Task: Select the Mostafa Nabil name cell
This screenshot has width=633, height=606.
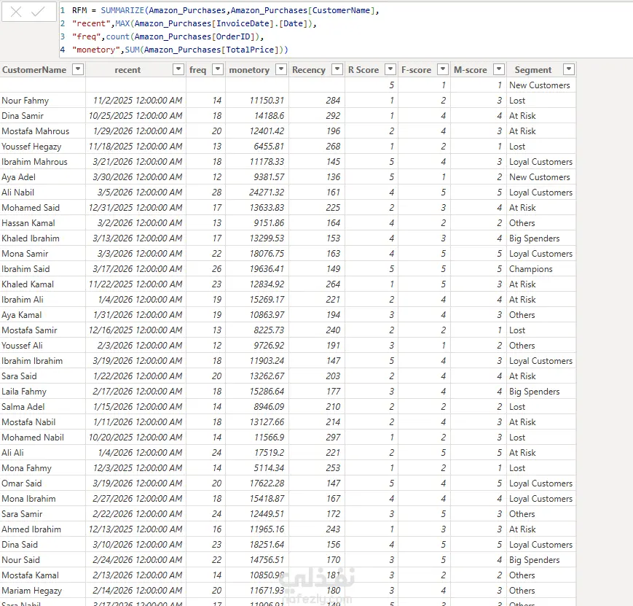Action: click(x=43, y=422)
